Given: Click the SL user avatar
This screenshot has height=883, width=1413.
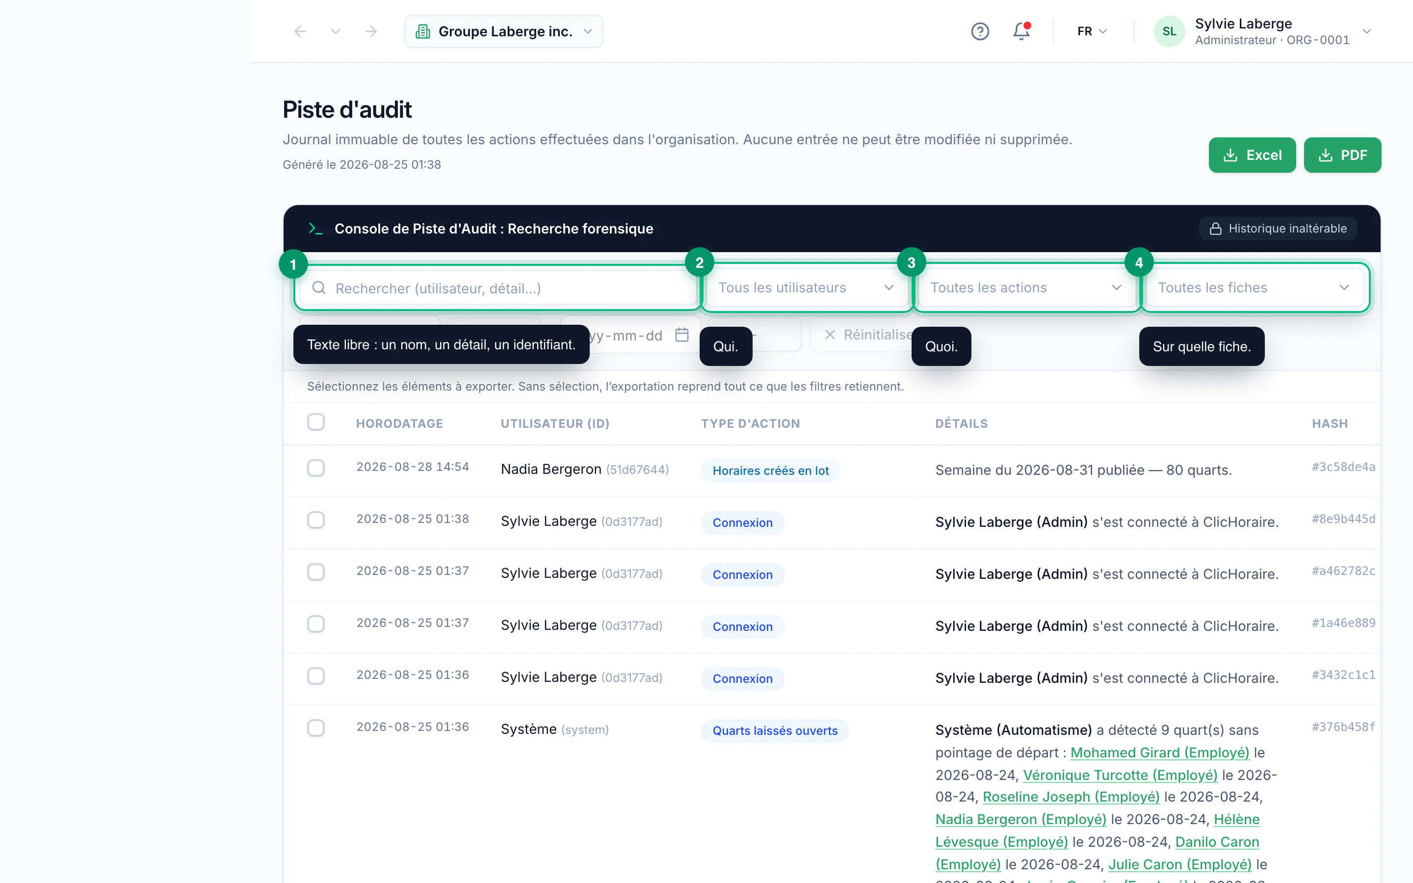Looking at the screenshot, I should (1169, 31).
